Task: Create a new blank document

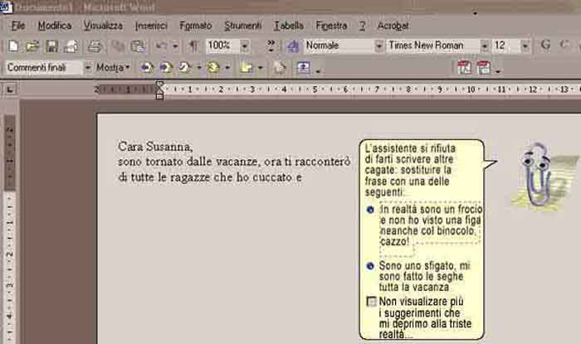Action: coord(13,46)
